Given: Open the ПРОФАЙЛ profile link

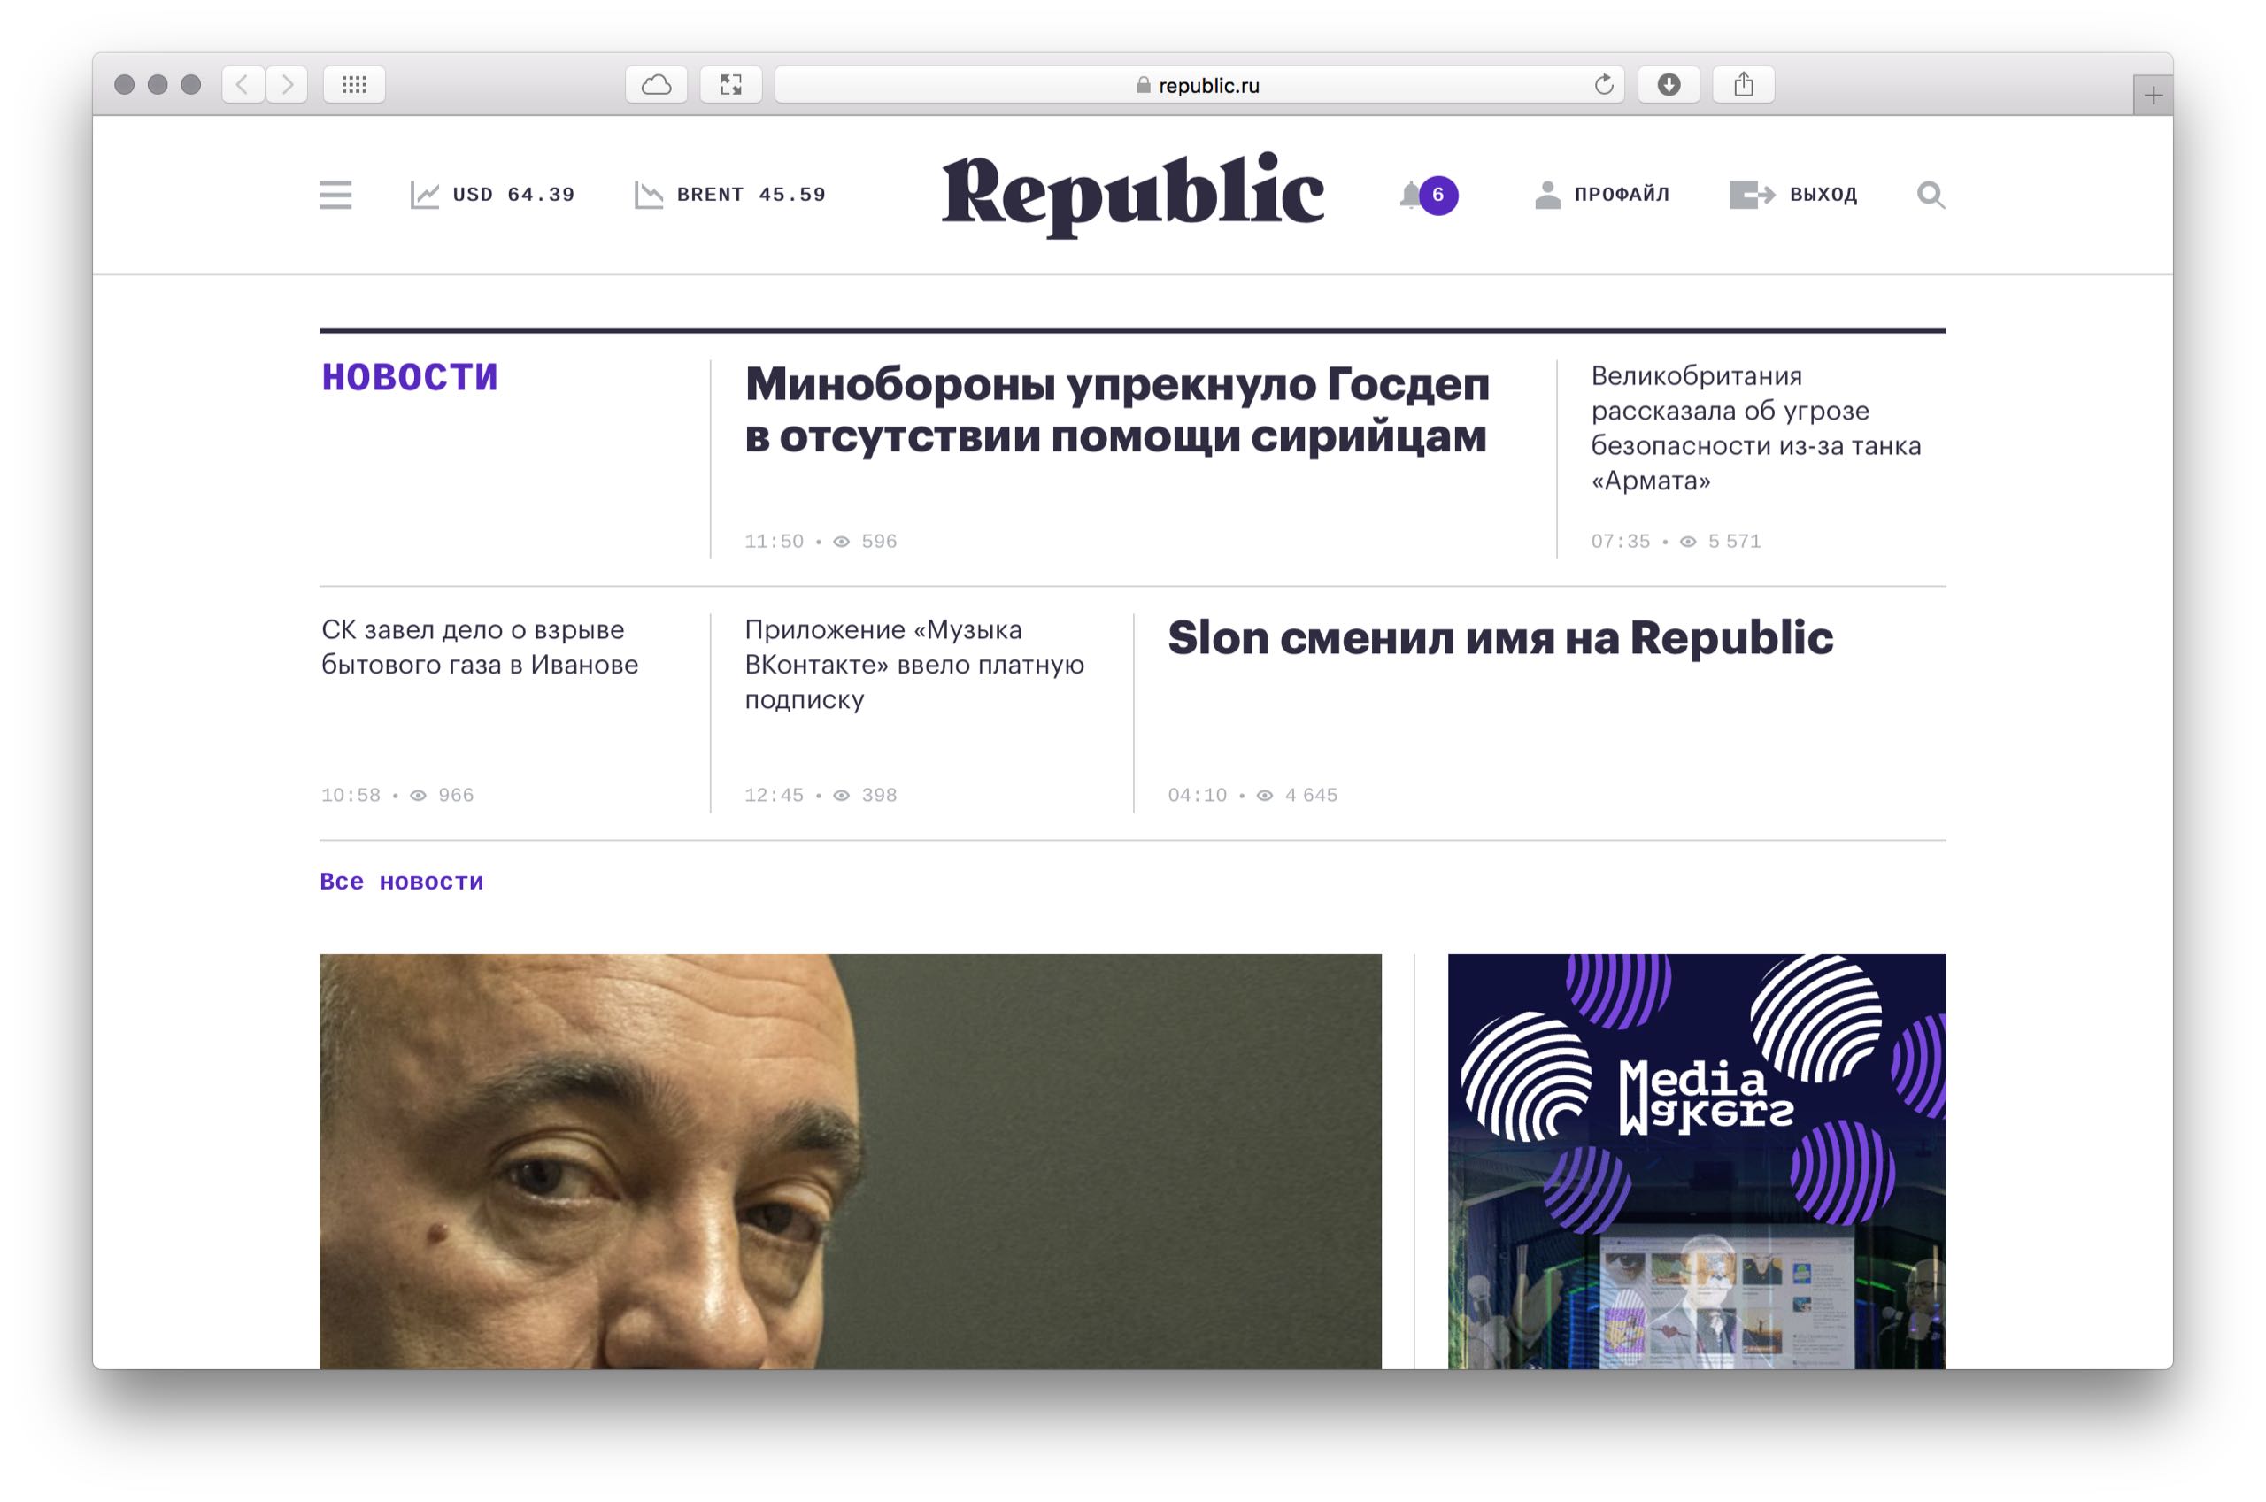Looking at the screenshot, I should (1601, 195).
